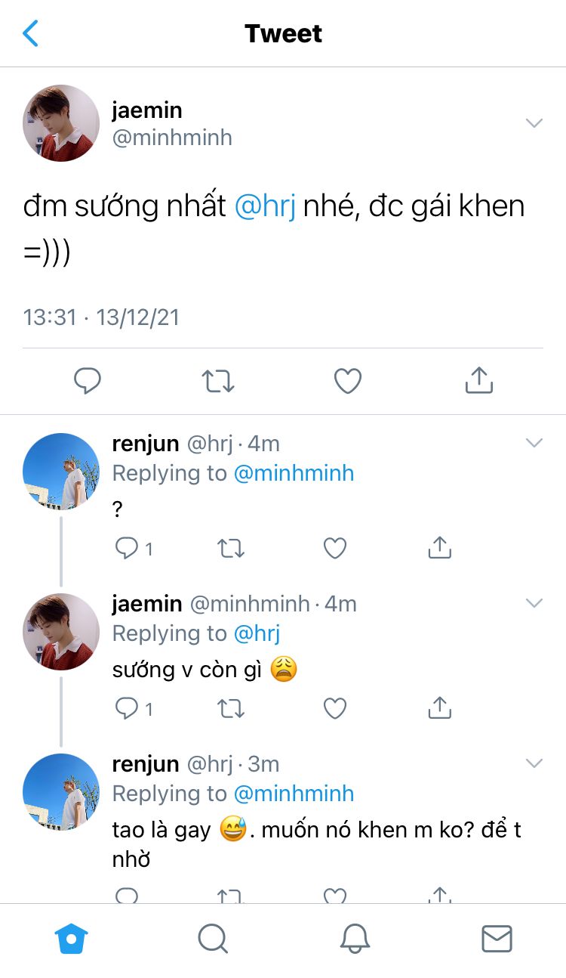Image resolution: width=566 pixels, height=978 pixels.
Task: Open @minhminh link in renjun's first reply
Action: pyautogui.click(x=294, y=473)
